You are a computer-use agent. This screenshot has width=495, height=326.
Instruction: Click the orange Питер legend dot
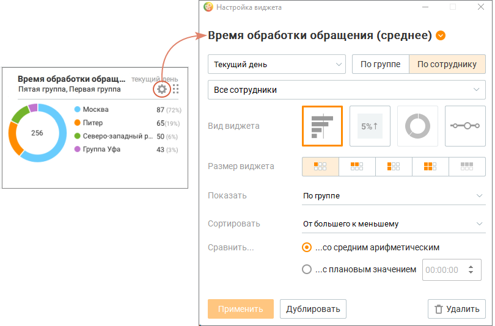tap(78, 123)
